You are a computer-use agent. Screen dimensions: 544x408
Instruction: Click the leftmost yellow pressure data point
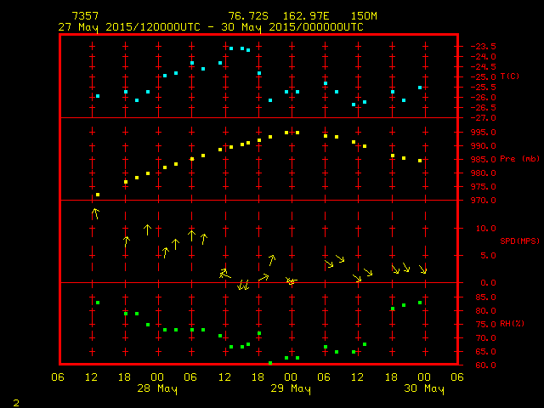[x=98, y=195]
